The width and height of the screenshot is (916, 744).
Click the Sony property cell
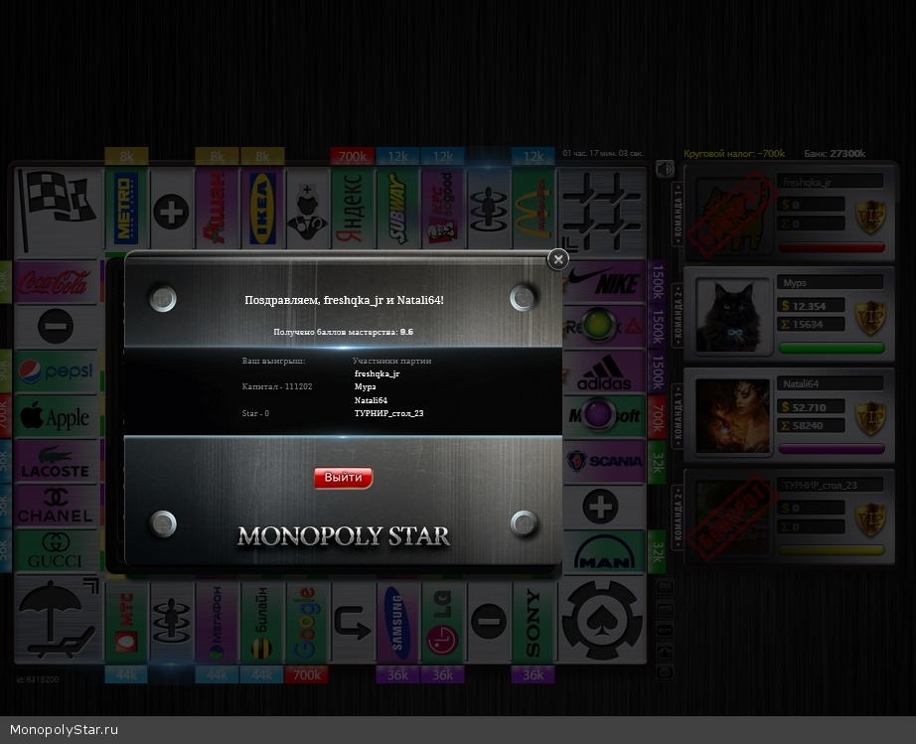click(x=534, y=623)
